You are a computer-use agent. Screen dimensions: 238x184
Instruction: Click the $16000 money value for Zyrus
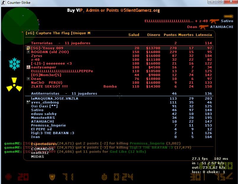tap(153, 56)
